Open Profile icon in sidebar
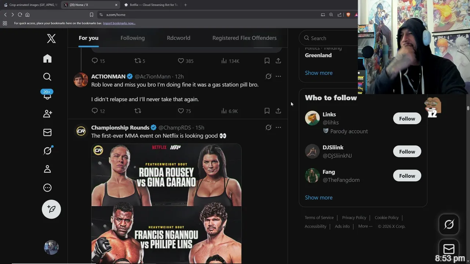470x264 pixels. pos(47,169)
